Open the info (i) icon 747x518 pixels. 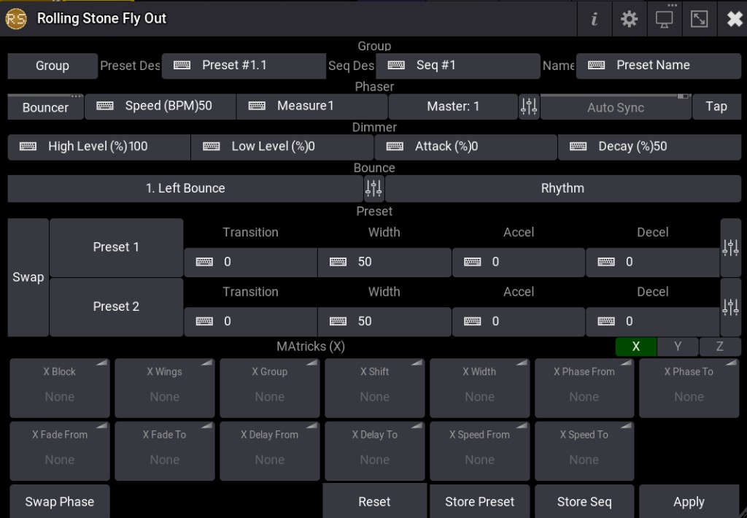tap(594, 19)
